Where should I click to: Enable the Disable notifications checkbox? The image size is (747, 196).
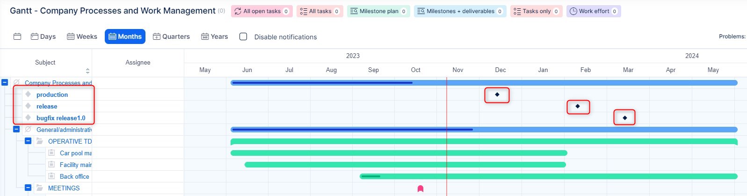[x=243, y=36]
